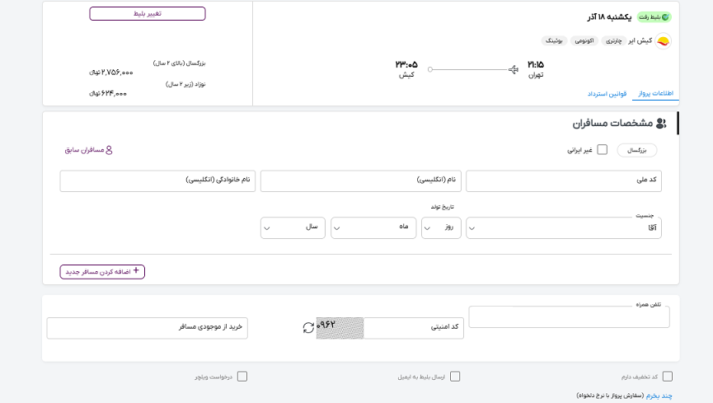Viewport: 713px width, 403px height.
Task: Click arrival time ۲۳:۰۵
Action: click(406, 64)
